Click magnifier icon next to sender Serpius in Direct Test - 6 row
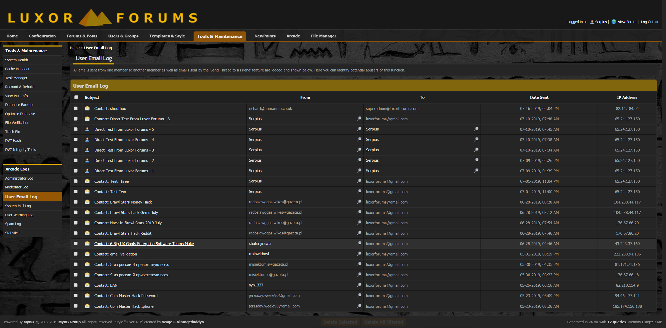This screenshot has height=328, width=666. [359, 119]
